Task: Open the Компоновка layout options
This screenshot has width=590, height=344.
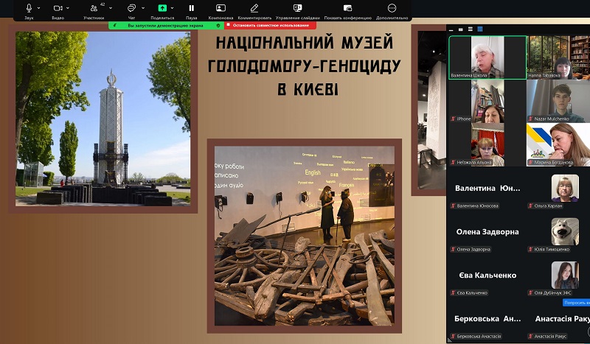Action: click(x=221, y=8)
